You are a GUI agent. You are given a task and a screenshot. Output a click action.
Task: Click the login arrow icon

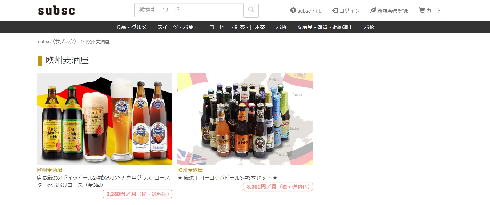click(335, 11)
